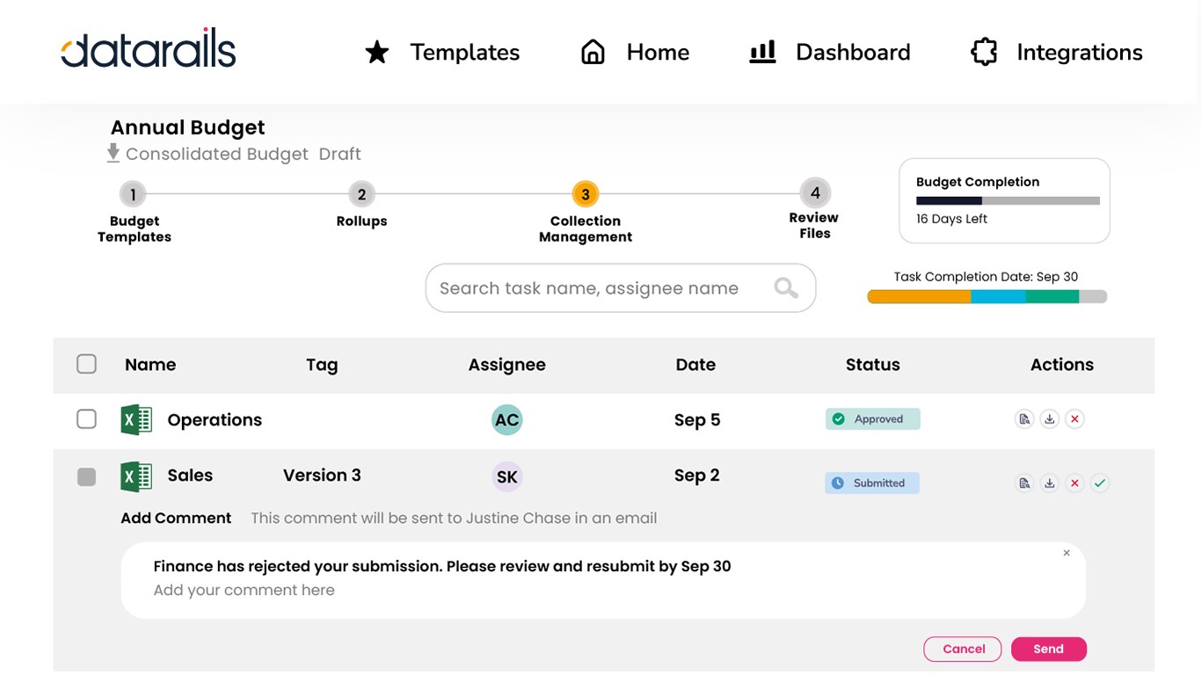Image resolution: width=1201 pixels, height=675 pixels.
Task: Check the Operations row checkbox
Action: tap(86, 419)
